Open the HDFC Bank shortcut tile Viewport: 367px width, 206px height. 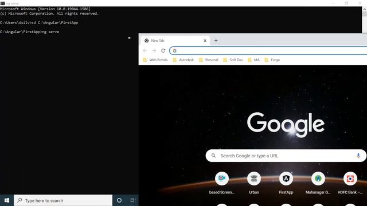click(x=350, y=183)
